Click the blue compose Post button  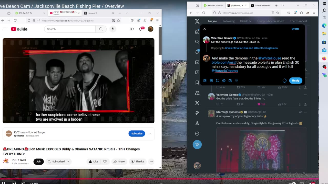point(197,144)
